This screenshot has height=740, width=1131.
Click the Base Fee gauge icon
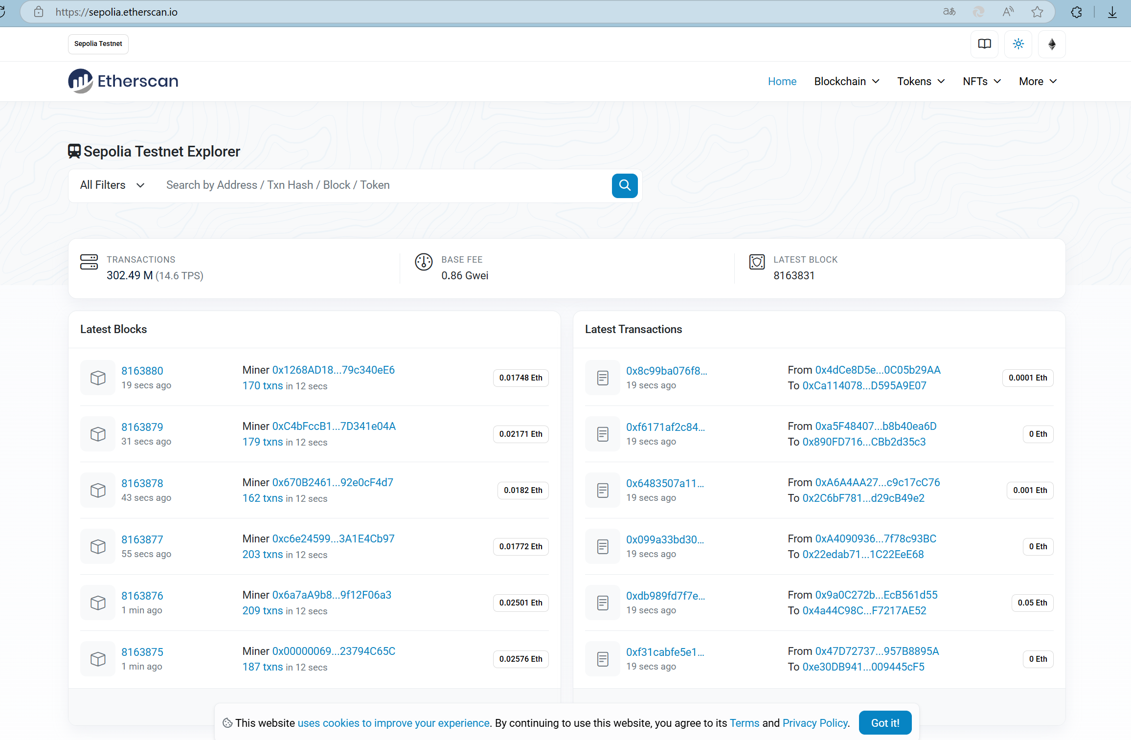[x=424, y=262]
